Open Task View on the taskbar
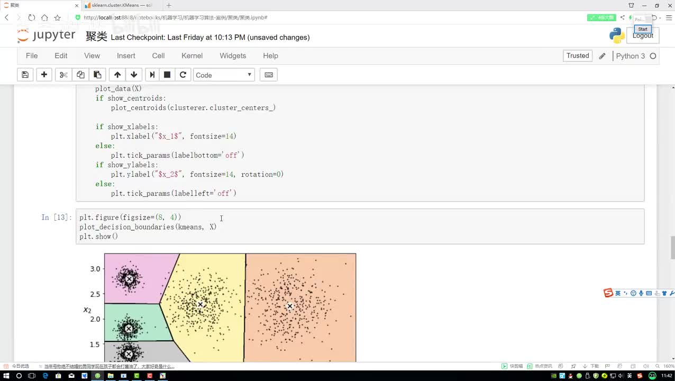This screenshot has width=675, height=381. click(32, 376)
